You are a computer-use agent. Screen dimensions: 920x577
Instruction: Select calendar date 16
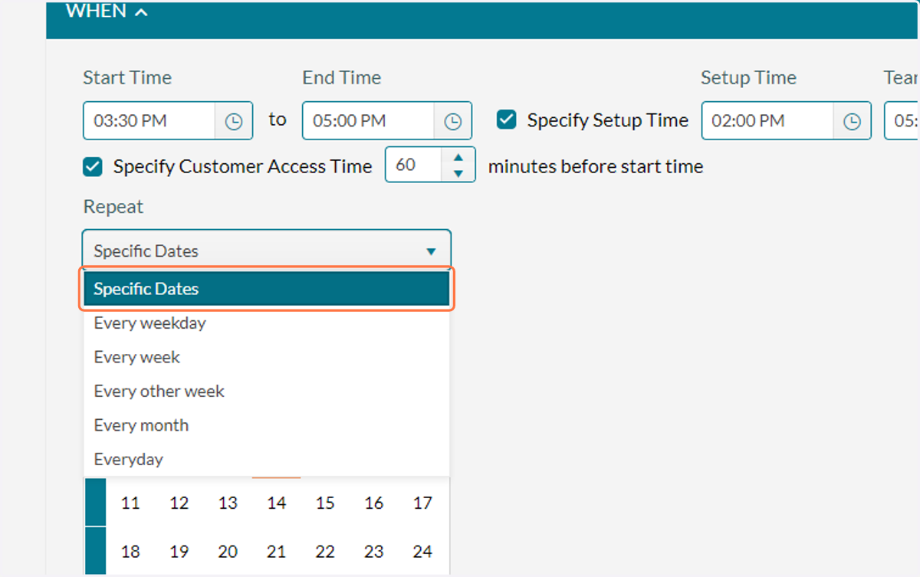click(x=374, y=503)
